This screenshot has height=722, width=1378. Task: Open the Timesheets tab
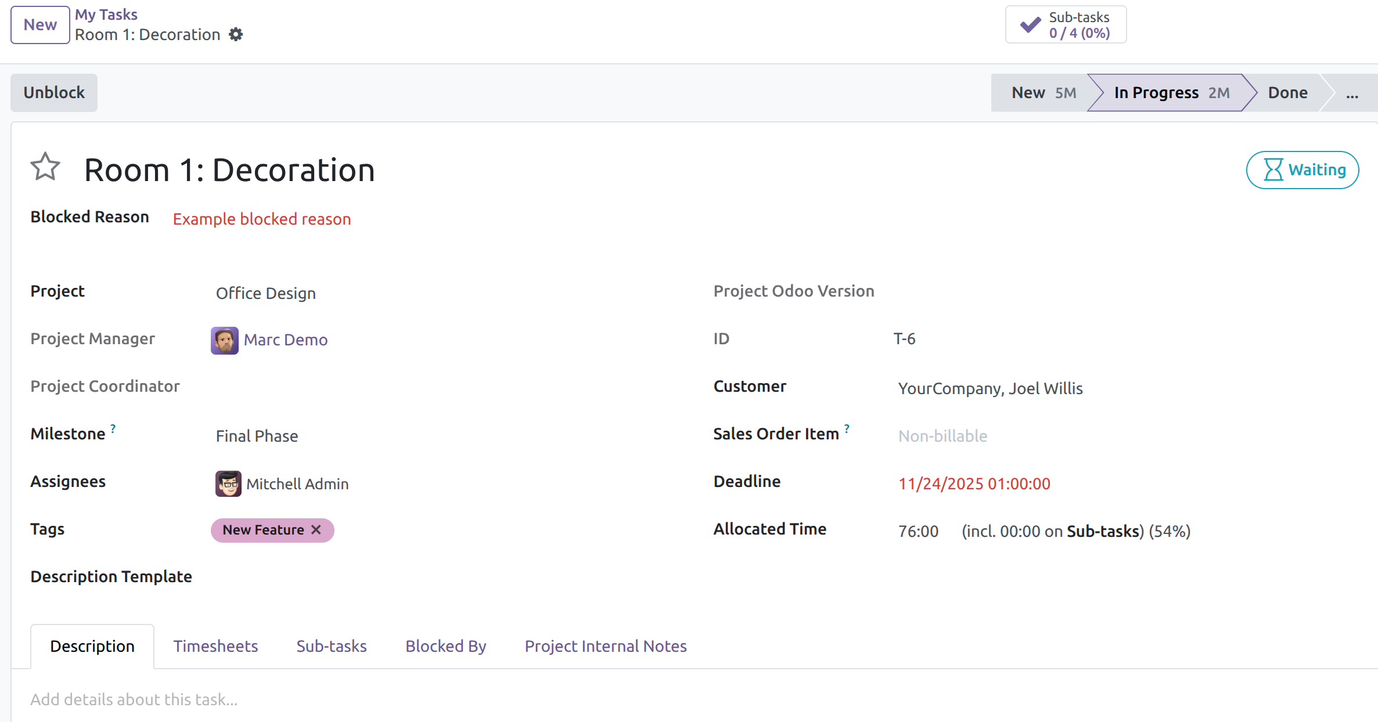pyautogui.click(x=215, y=647)
